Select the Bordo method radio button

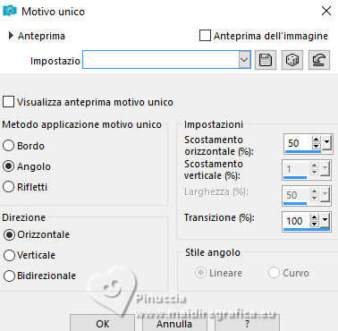coord(9,146)
